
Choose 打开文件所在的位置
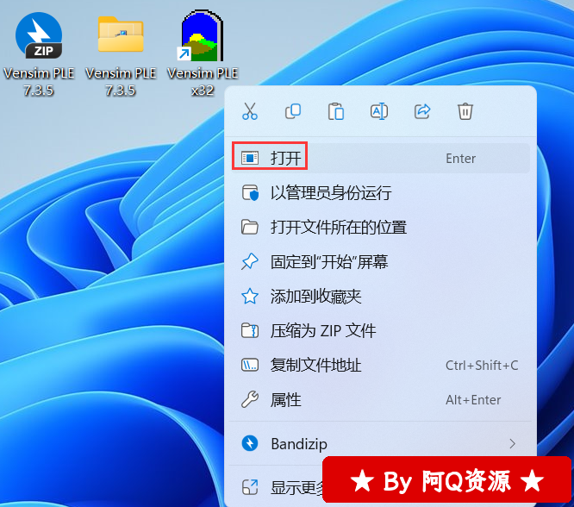pyautogui.click(x=381, y=227)
